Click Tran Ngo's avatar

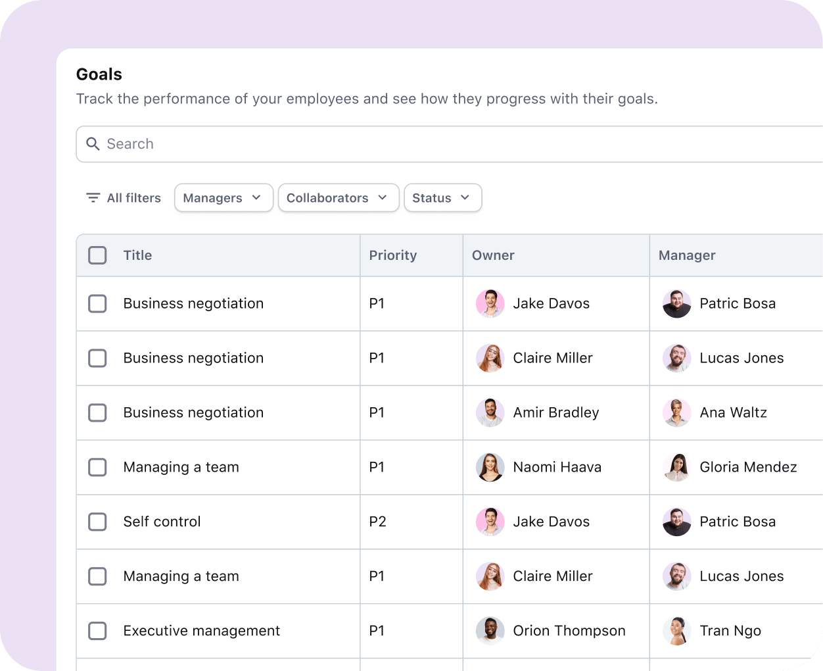tap(677, 632)
